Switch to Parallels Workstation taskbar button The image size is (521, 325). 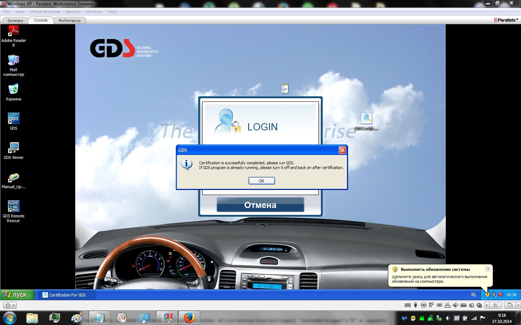[167, 318]
